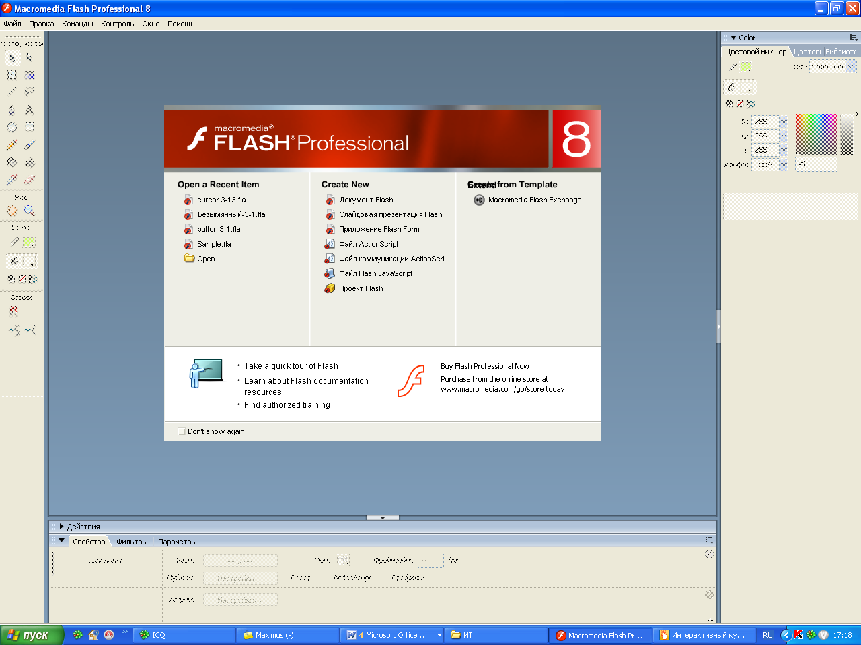861x645 pixels.
Task: Select the Selection arrow tool
Action: click(12, 58)
